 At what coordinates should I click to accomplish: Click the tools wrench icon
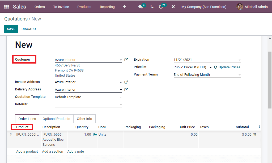tap(173, 6)
